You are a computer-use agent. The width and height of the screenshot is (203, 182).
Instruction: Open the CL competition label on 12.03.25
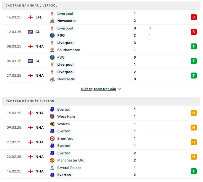tap(38, 32)
